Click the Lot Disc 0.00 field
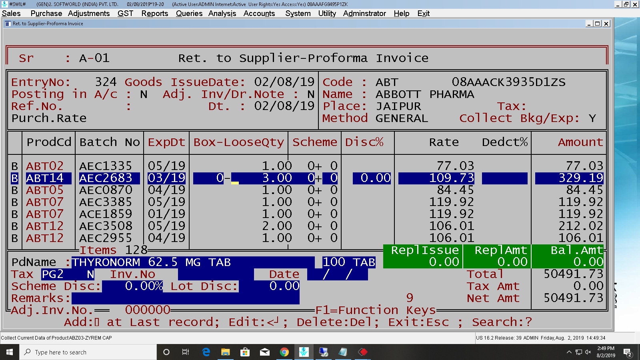The image size is (640, 360). point(269,286)
